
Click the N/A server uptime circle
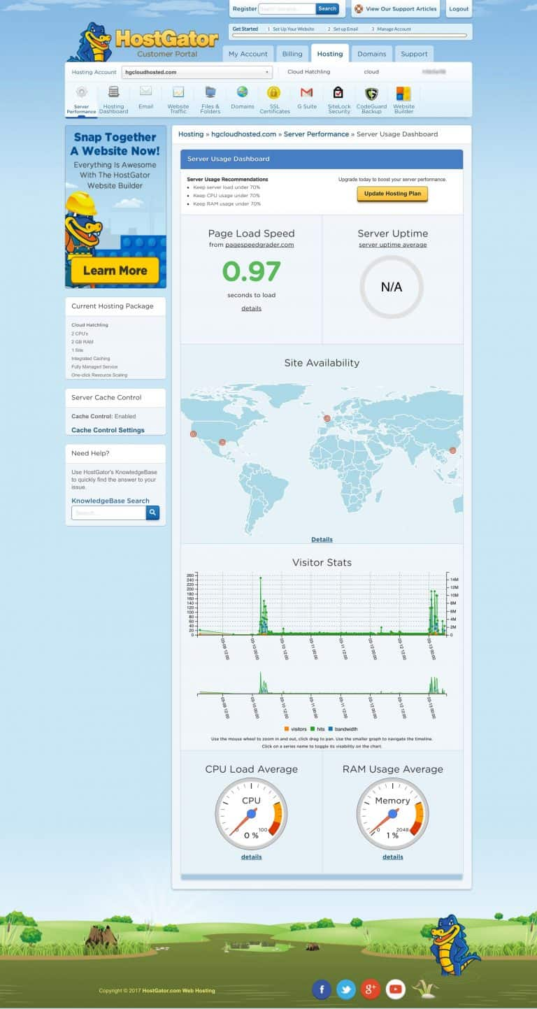(392, 287)
